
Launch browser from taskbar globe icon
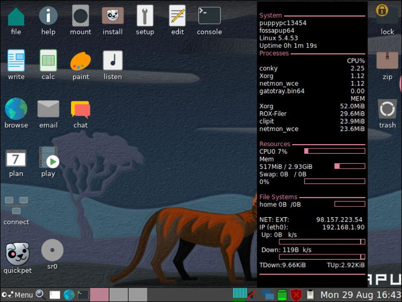[69, 295]
